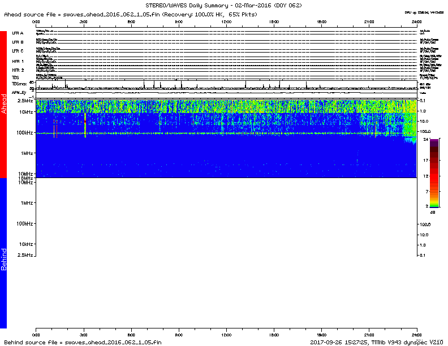Click the 3:00 tick on top time axis
448x346 pixels.
tap(84, 21)
